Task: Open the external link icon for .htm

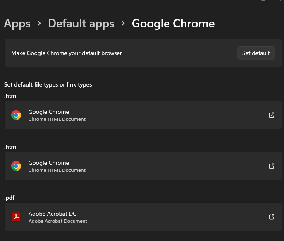Action: (272, 115)
